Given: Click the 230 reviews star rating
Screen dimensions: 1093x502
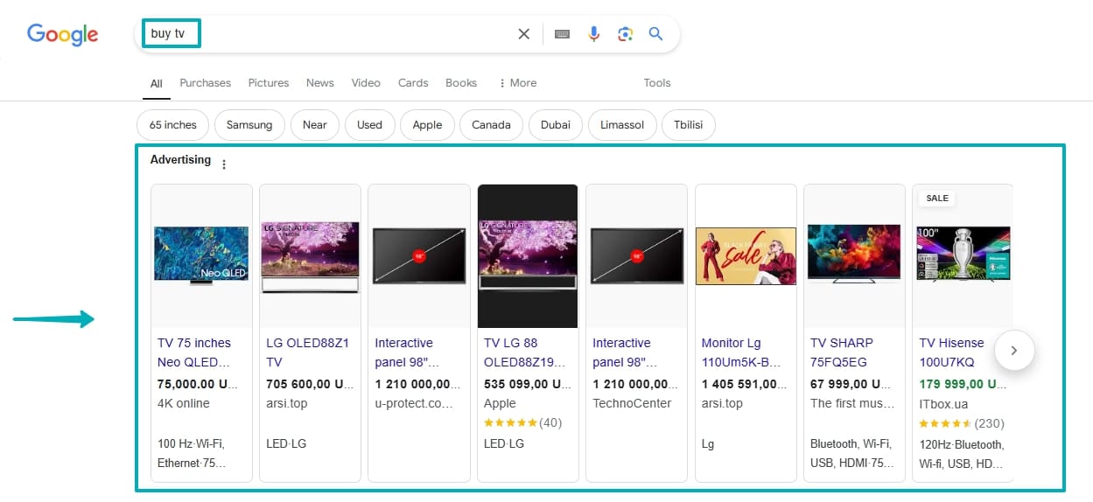Looking at the screenshot, I should (962, 422).
